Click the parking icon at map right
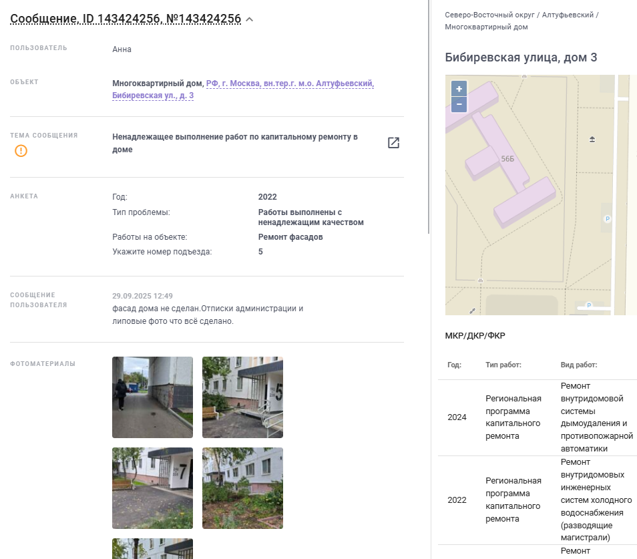The image size is (637, 559). 608,218
